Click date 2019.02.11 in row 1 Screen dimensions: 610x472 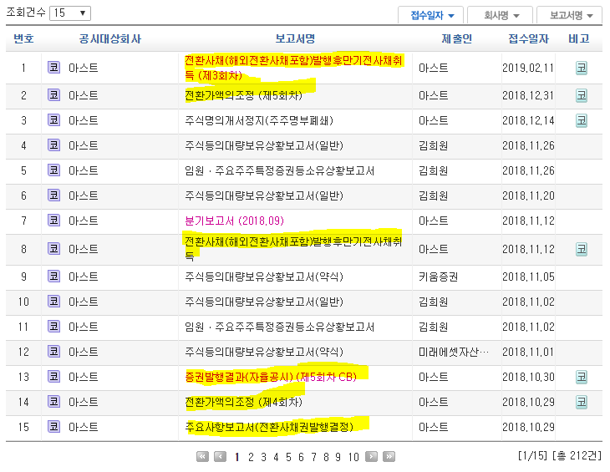[528, 68]
